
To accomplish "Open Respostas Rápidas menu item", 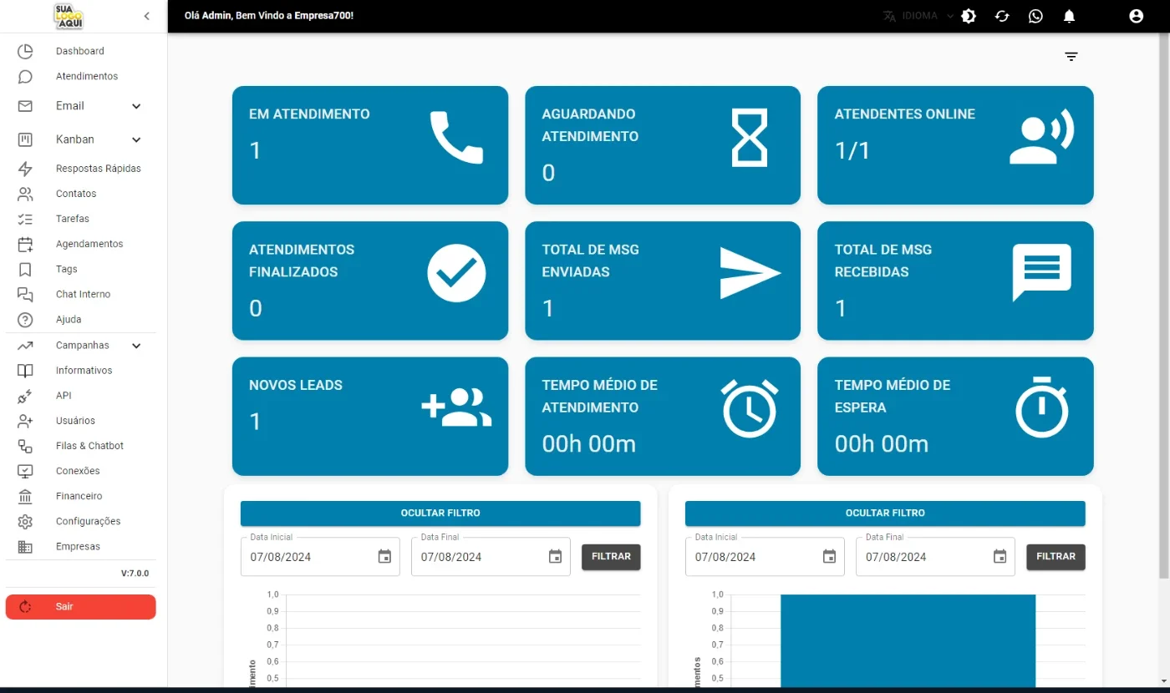I will coord(99,169).
